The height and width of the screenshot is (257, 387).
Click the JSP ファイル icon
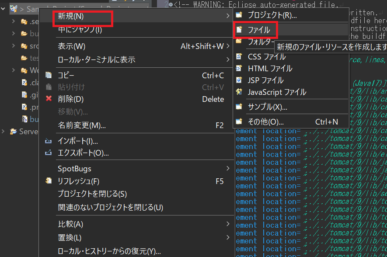(x=238, y=80)
